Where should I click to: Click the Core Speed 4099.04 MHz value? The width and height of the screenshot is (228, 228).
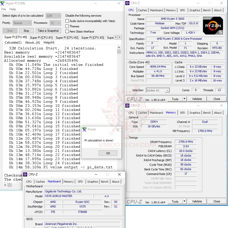pos(158,67)
